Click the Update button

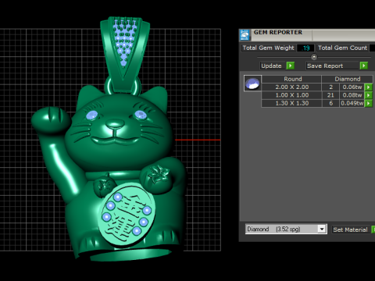coord(273,66)
